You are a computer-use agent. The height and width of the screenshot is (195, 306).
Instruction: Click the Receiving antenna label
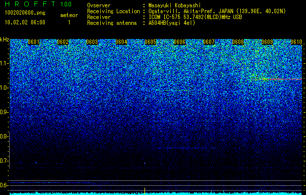click(112, 23)
